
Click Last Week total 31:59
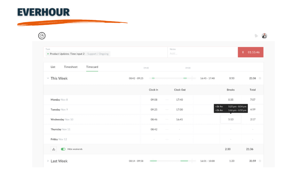[253, 161]
